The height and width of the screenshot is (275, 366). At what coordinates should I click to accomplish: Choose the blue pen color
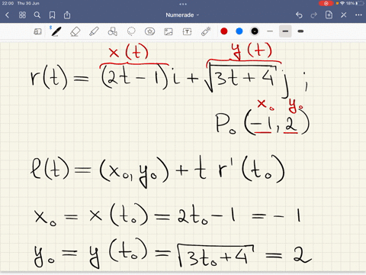239,31
